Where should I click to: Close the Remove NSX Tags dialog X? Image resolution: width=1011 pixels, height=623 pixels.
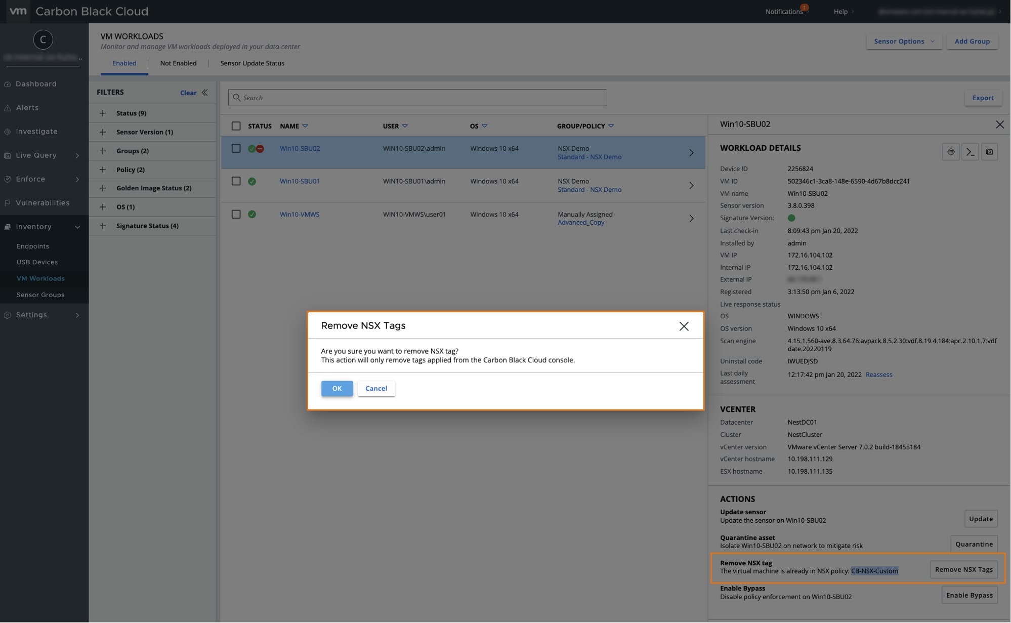pyautogui.click(x=684, y=326)
